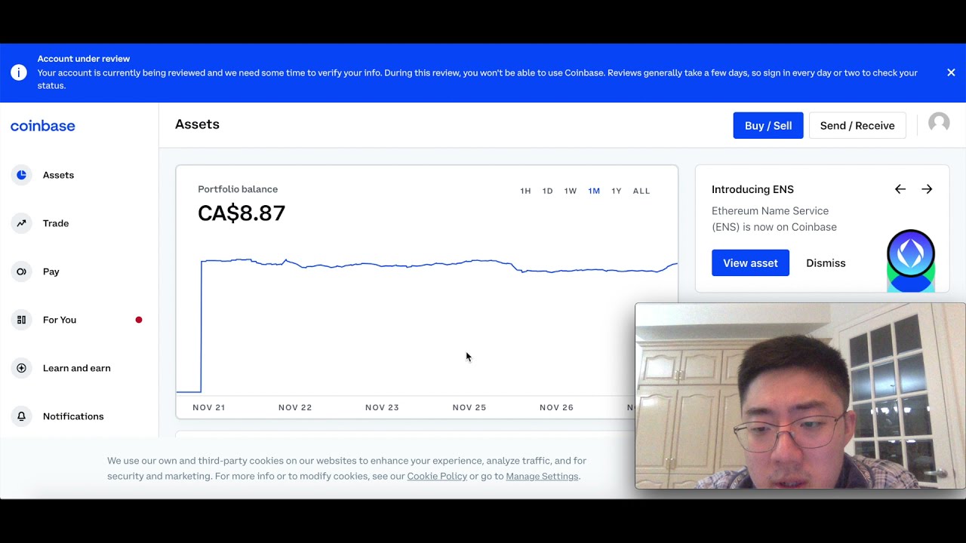Click the ENS asset logo

911,254
